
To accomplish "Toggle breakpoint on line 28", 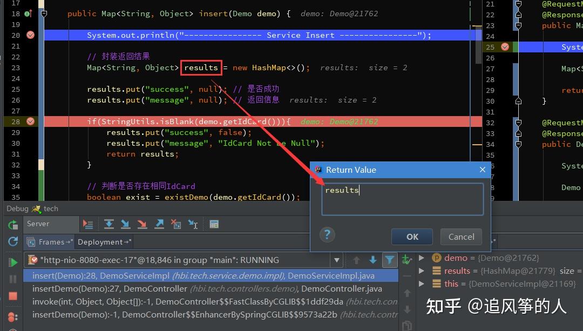I will pyautogui.click(x=30, y=121).
